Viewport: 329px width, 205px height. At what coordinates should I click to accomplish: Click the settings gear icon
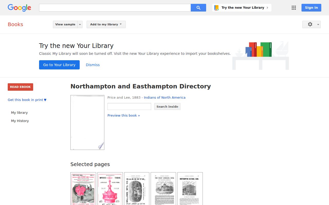(x=310, y=24)
